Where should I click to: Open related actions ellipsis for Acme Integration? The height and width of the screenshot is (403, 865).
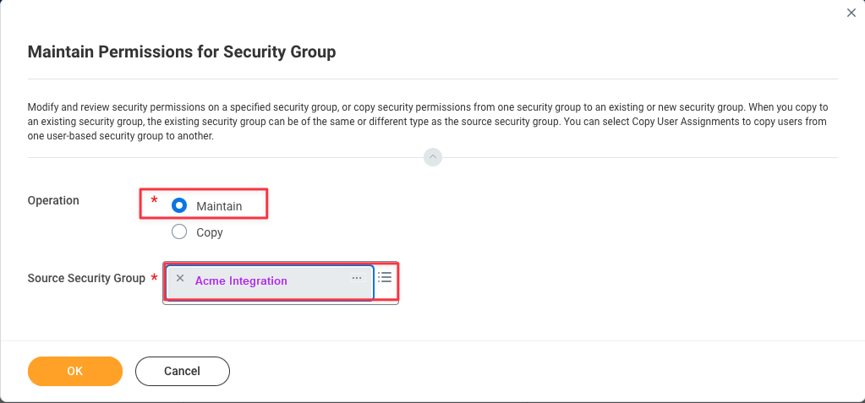click(x=357, y=278)
